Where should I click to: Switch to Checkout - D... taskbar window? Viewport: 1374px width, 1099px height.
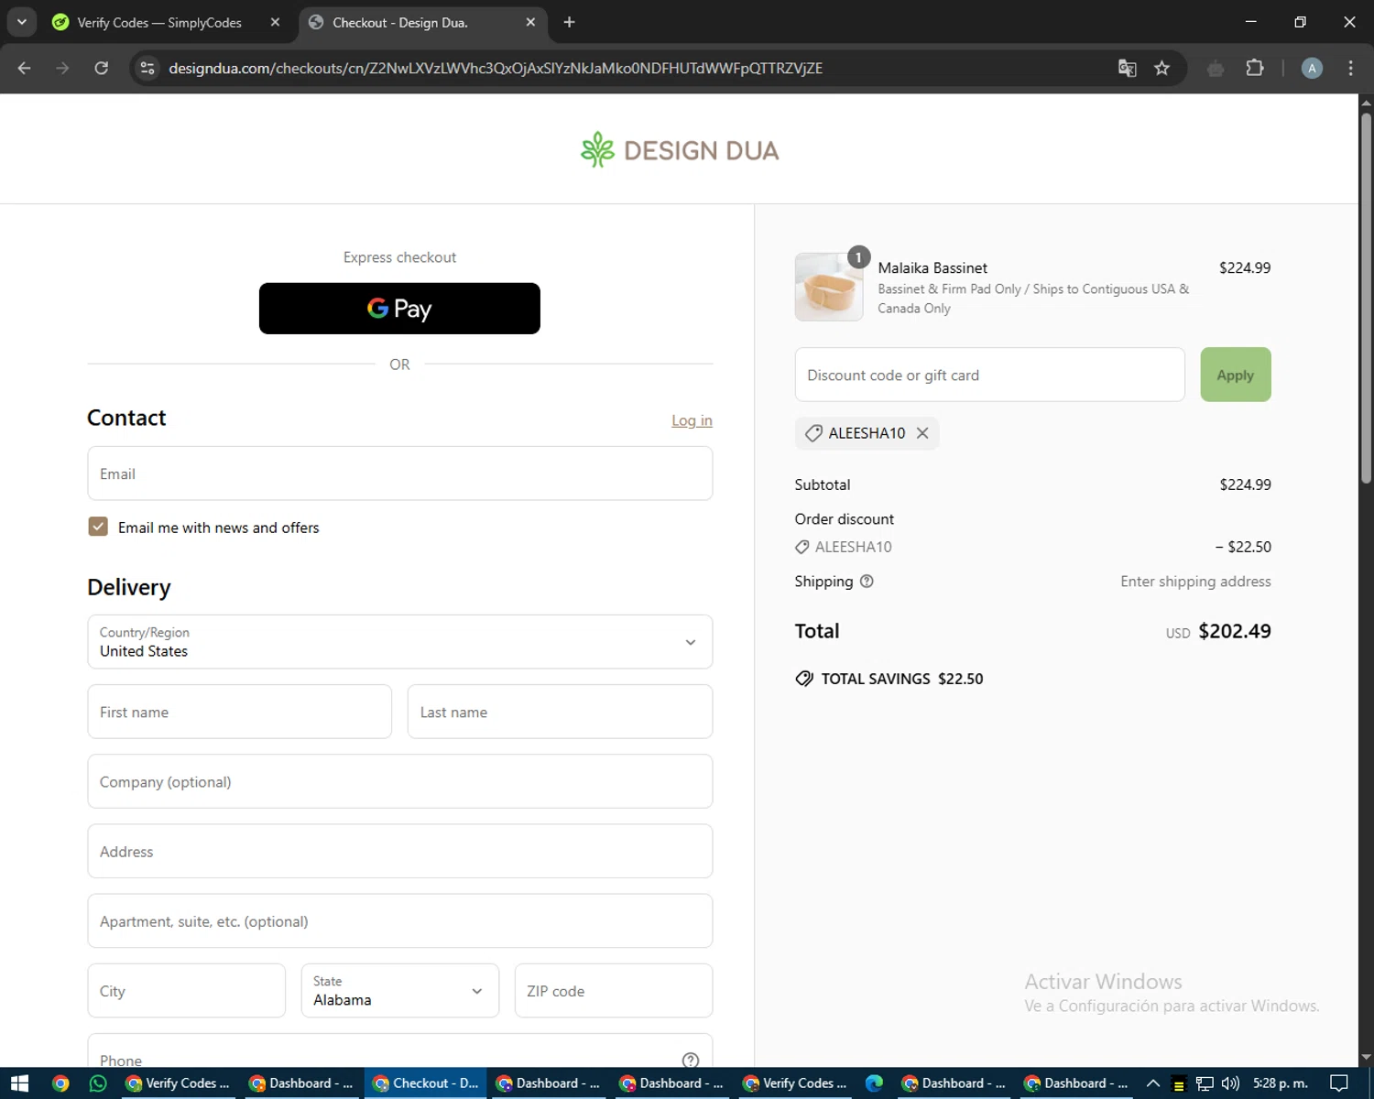pyautogui.click(x=426, y=1083)
